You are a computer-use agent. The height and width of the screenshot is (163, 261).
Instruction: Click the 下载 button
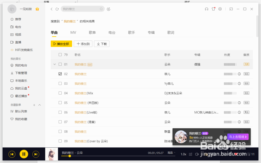[x=102, y=44]
